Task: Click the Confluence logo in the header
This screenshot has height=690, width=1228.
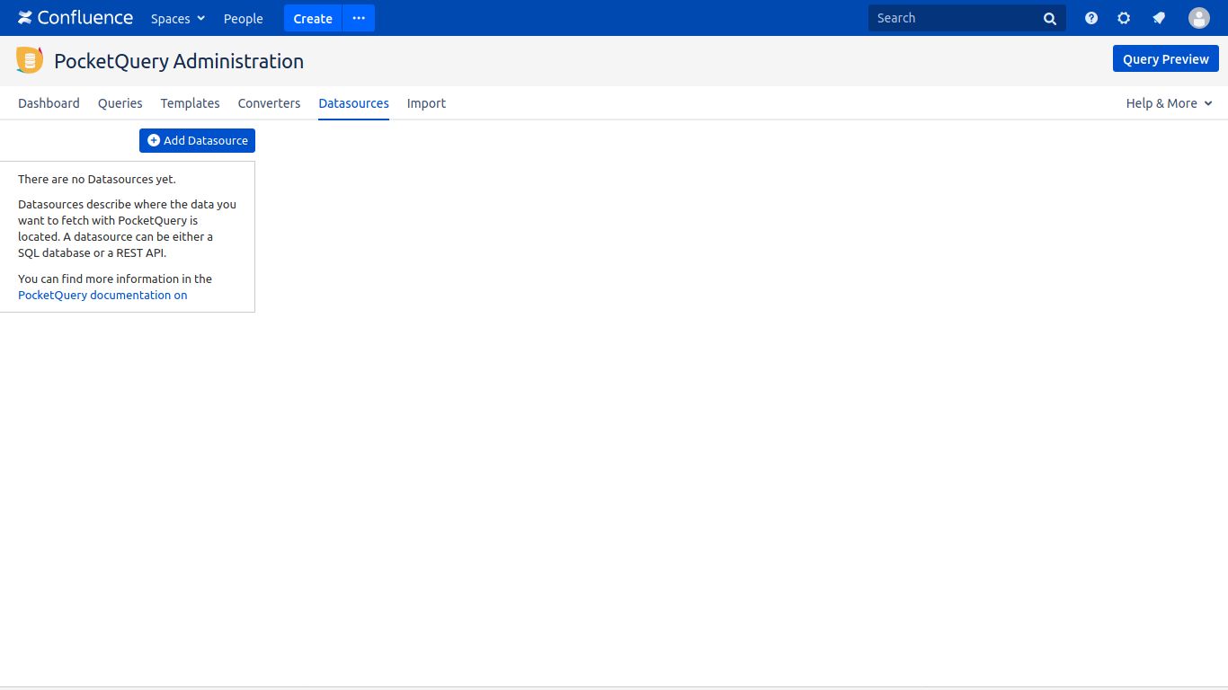Action: [76, 18]
